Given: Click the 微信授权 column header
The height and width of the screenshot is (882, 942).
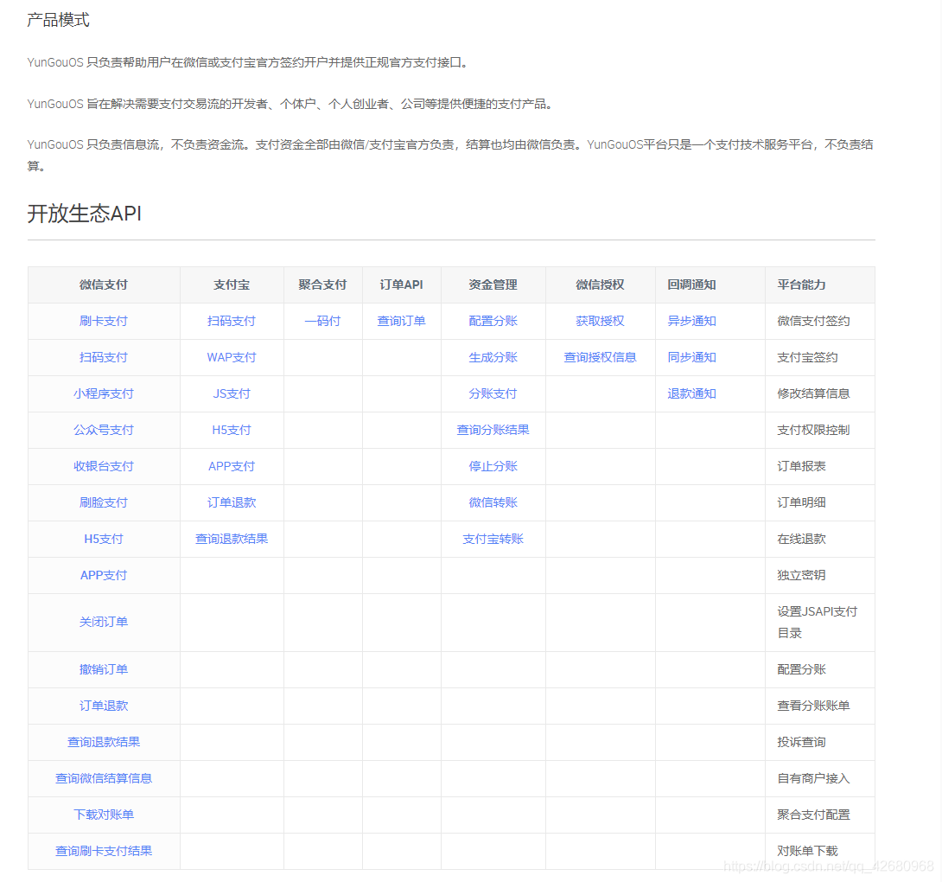Looking at the screenshot, I should (x=600, y=285).
